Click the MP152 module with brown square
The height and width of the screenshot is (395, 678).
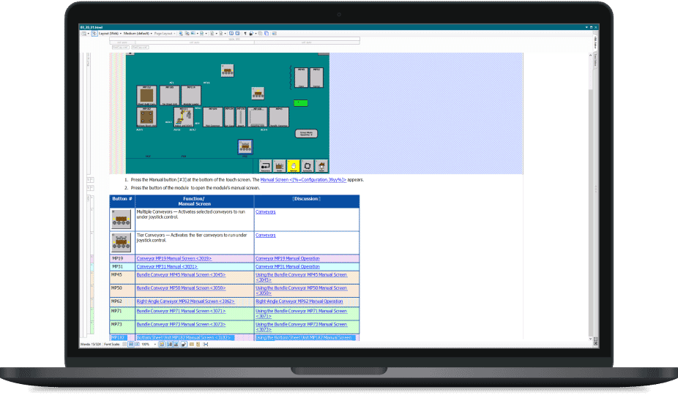click(x=146, y=96)
